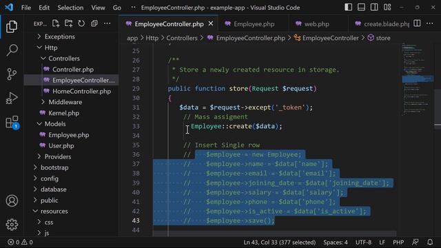Close the EmployeeController.php tab
Screen dimensions: 441x248
tap(211, 23)
